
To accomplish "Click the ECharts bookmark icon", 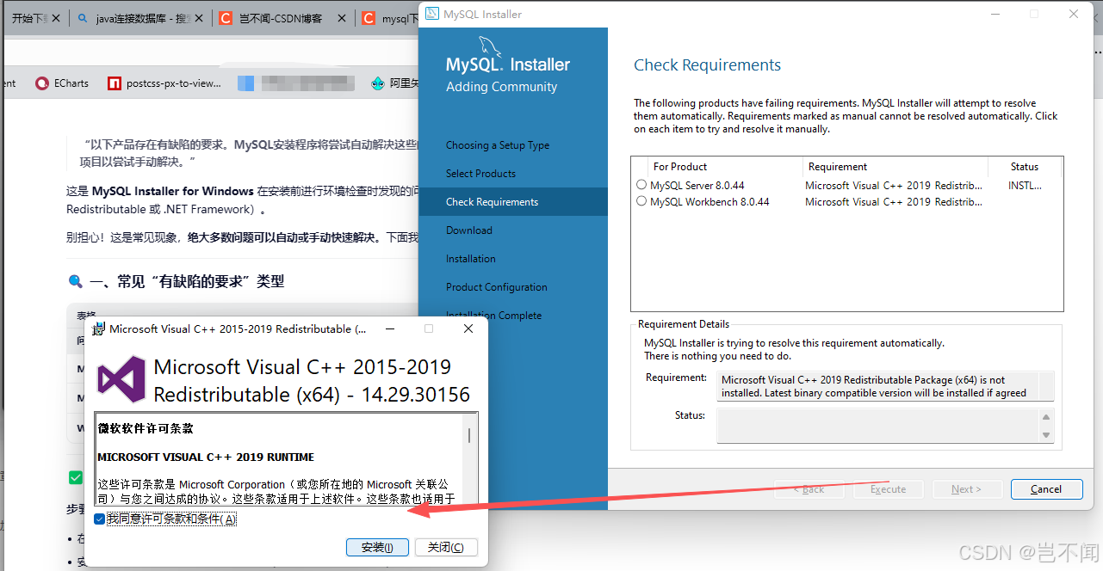I will [42, 83].
